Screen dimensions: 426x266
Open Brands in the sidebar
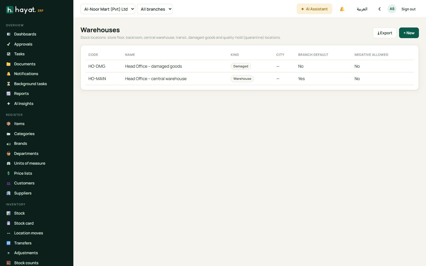tap(20, 144)
